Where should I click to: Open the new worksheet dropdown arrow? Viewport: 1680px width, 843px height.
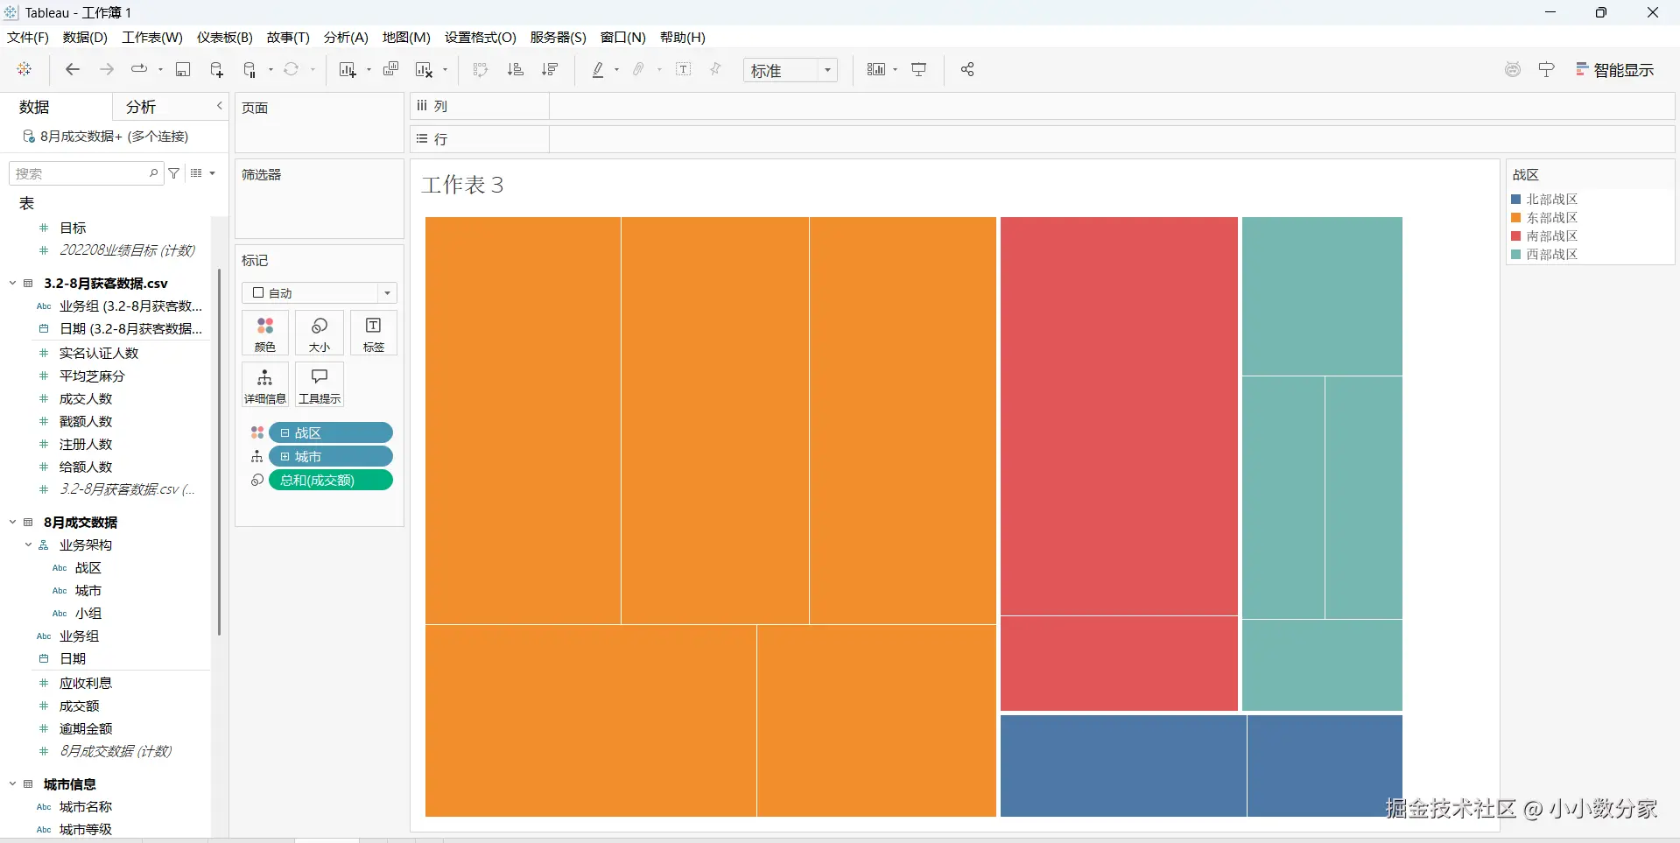pos(369,70)
